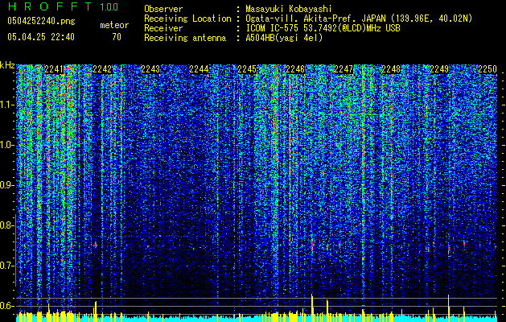Click the 0.7 kHz axis tick label
Viewport: 506px width, 322px height.
coord(7,266)
